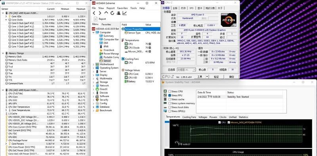
Task: Enable the Stress system memory checkbox
Action: [x=170, y=103]
